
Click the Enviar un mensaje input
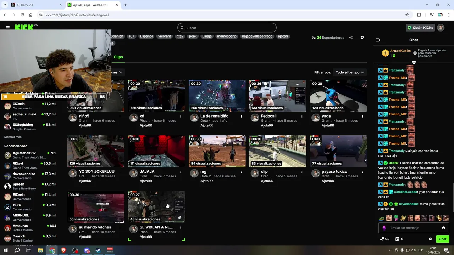pos(414,228)
